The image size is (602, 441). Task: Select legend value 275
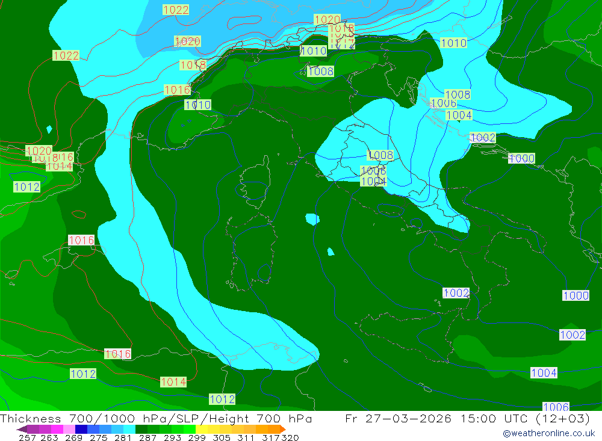click(99, 437)
